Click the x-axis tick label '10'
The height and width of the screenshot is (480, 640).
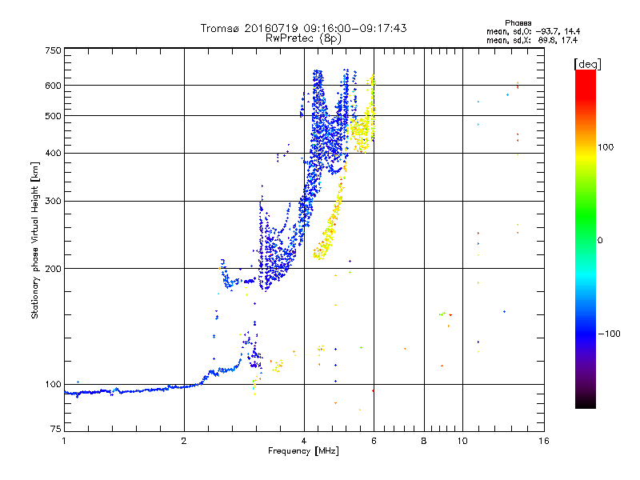[462, 441]
